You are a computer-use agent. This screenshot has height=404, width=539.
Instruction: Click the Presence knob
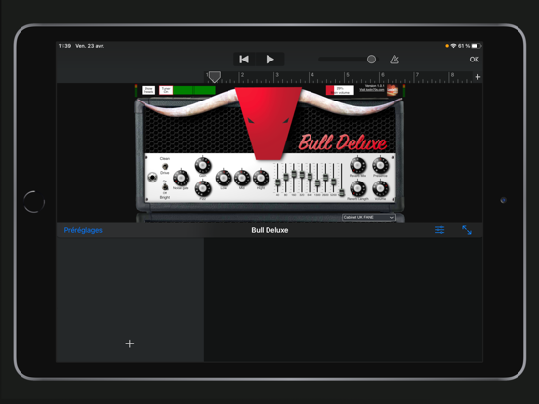point(380,165)
